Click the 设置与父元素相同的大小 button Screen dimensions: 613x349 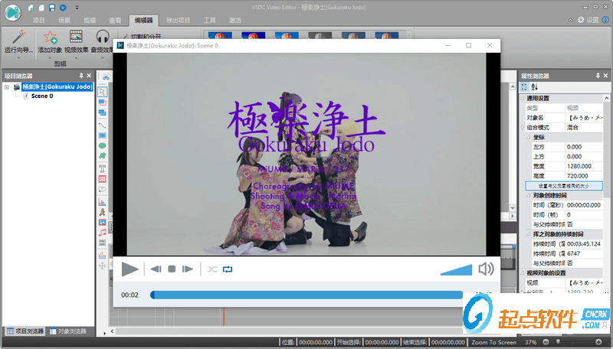click(x=564, y=186)
